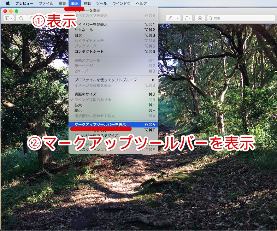Choose サムネール from the view menu
The image size is (277, 231).
(84, 30)
